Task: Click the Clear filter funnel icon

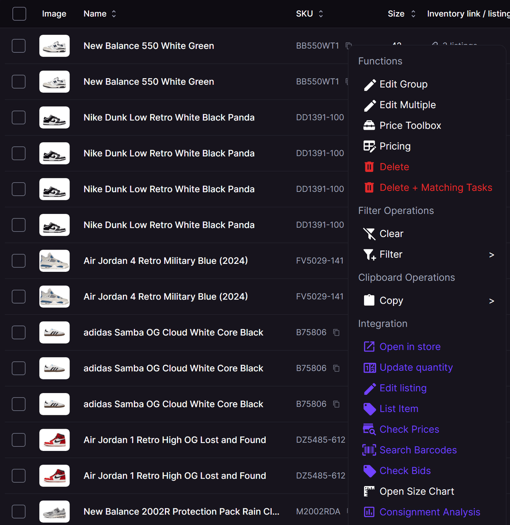Action: click(369, 234)
